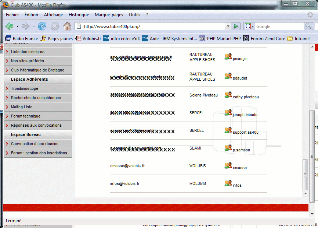Image resolution: width=318 pixels, height=228 pixels.
Task: Click the user icon next to cathy.piveteau
Action: [x=228, y=95]
